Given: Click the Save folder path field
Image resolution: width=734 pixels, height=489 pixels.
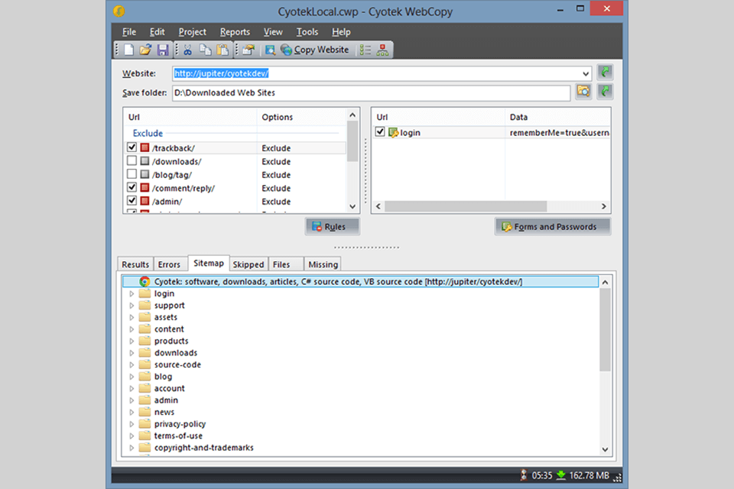Looking at the screenshot, I should (372, 92).
